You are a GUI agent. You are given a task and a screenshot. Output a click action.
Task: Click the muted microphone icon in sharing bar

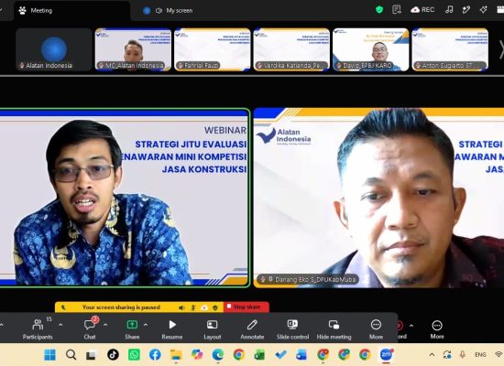point(192,307)
